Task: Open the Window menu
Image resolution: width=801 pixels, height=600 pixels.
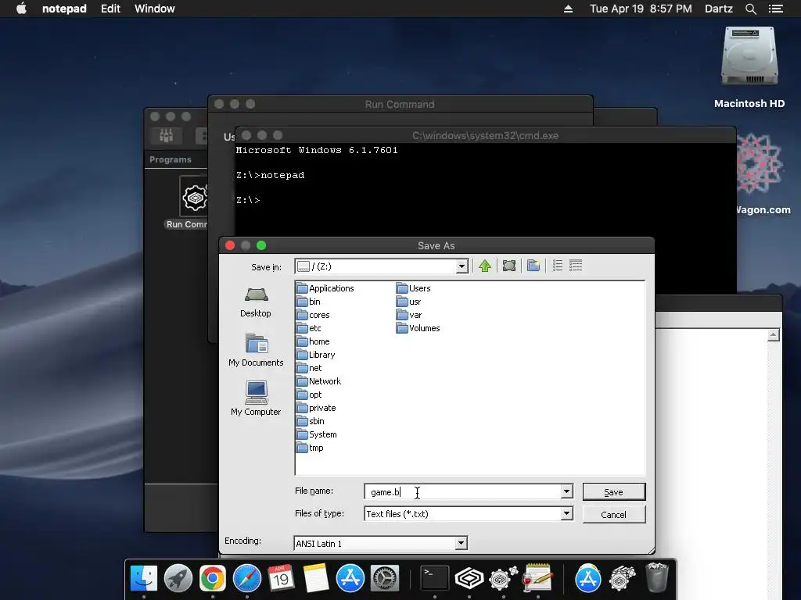Action: 155,9
